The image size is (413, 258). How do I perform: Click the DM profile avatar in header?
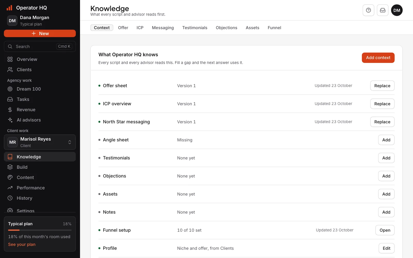[397, 10]
